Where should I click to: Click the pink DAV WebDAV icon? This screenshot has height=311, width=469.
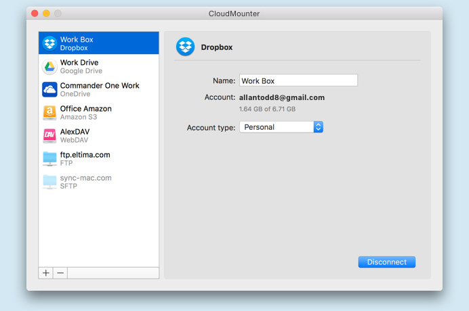pyautogui.click(x=49, y=135)
